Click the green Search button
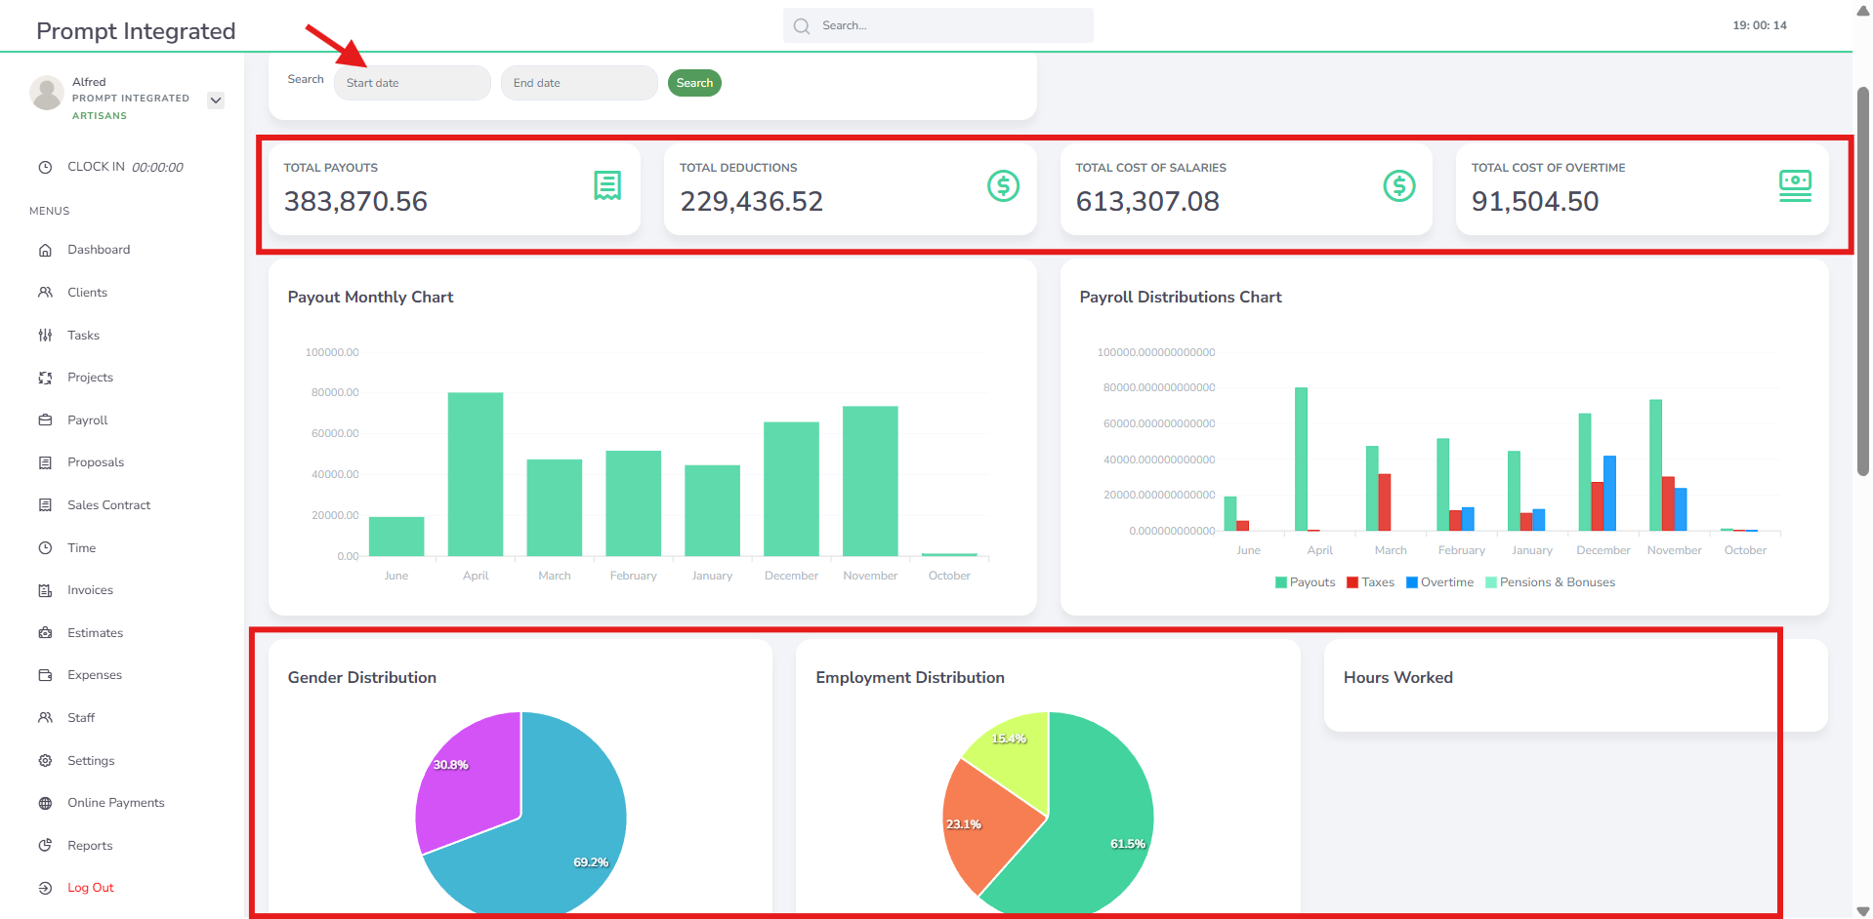The image size is (1873, 919). 694,83
